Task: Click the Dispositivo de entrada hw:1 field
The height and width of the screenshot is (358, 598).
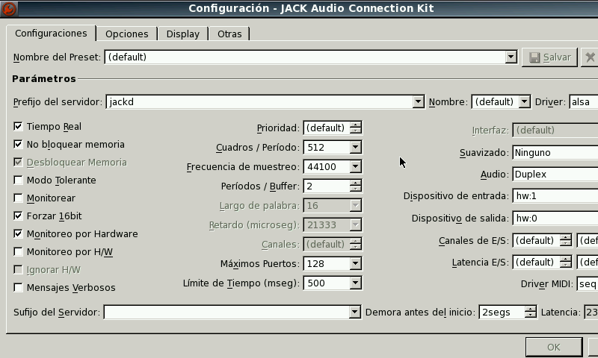Action: [x=555, y=196]
